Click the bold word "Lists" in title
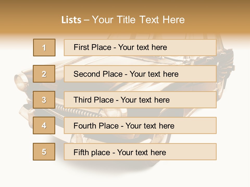250x187 pixels. click(x=71, y=20)
